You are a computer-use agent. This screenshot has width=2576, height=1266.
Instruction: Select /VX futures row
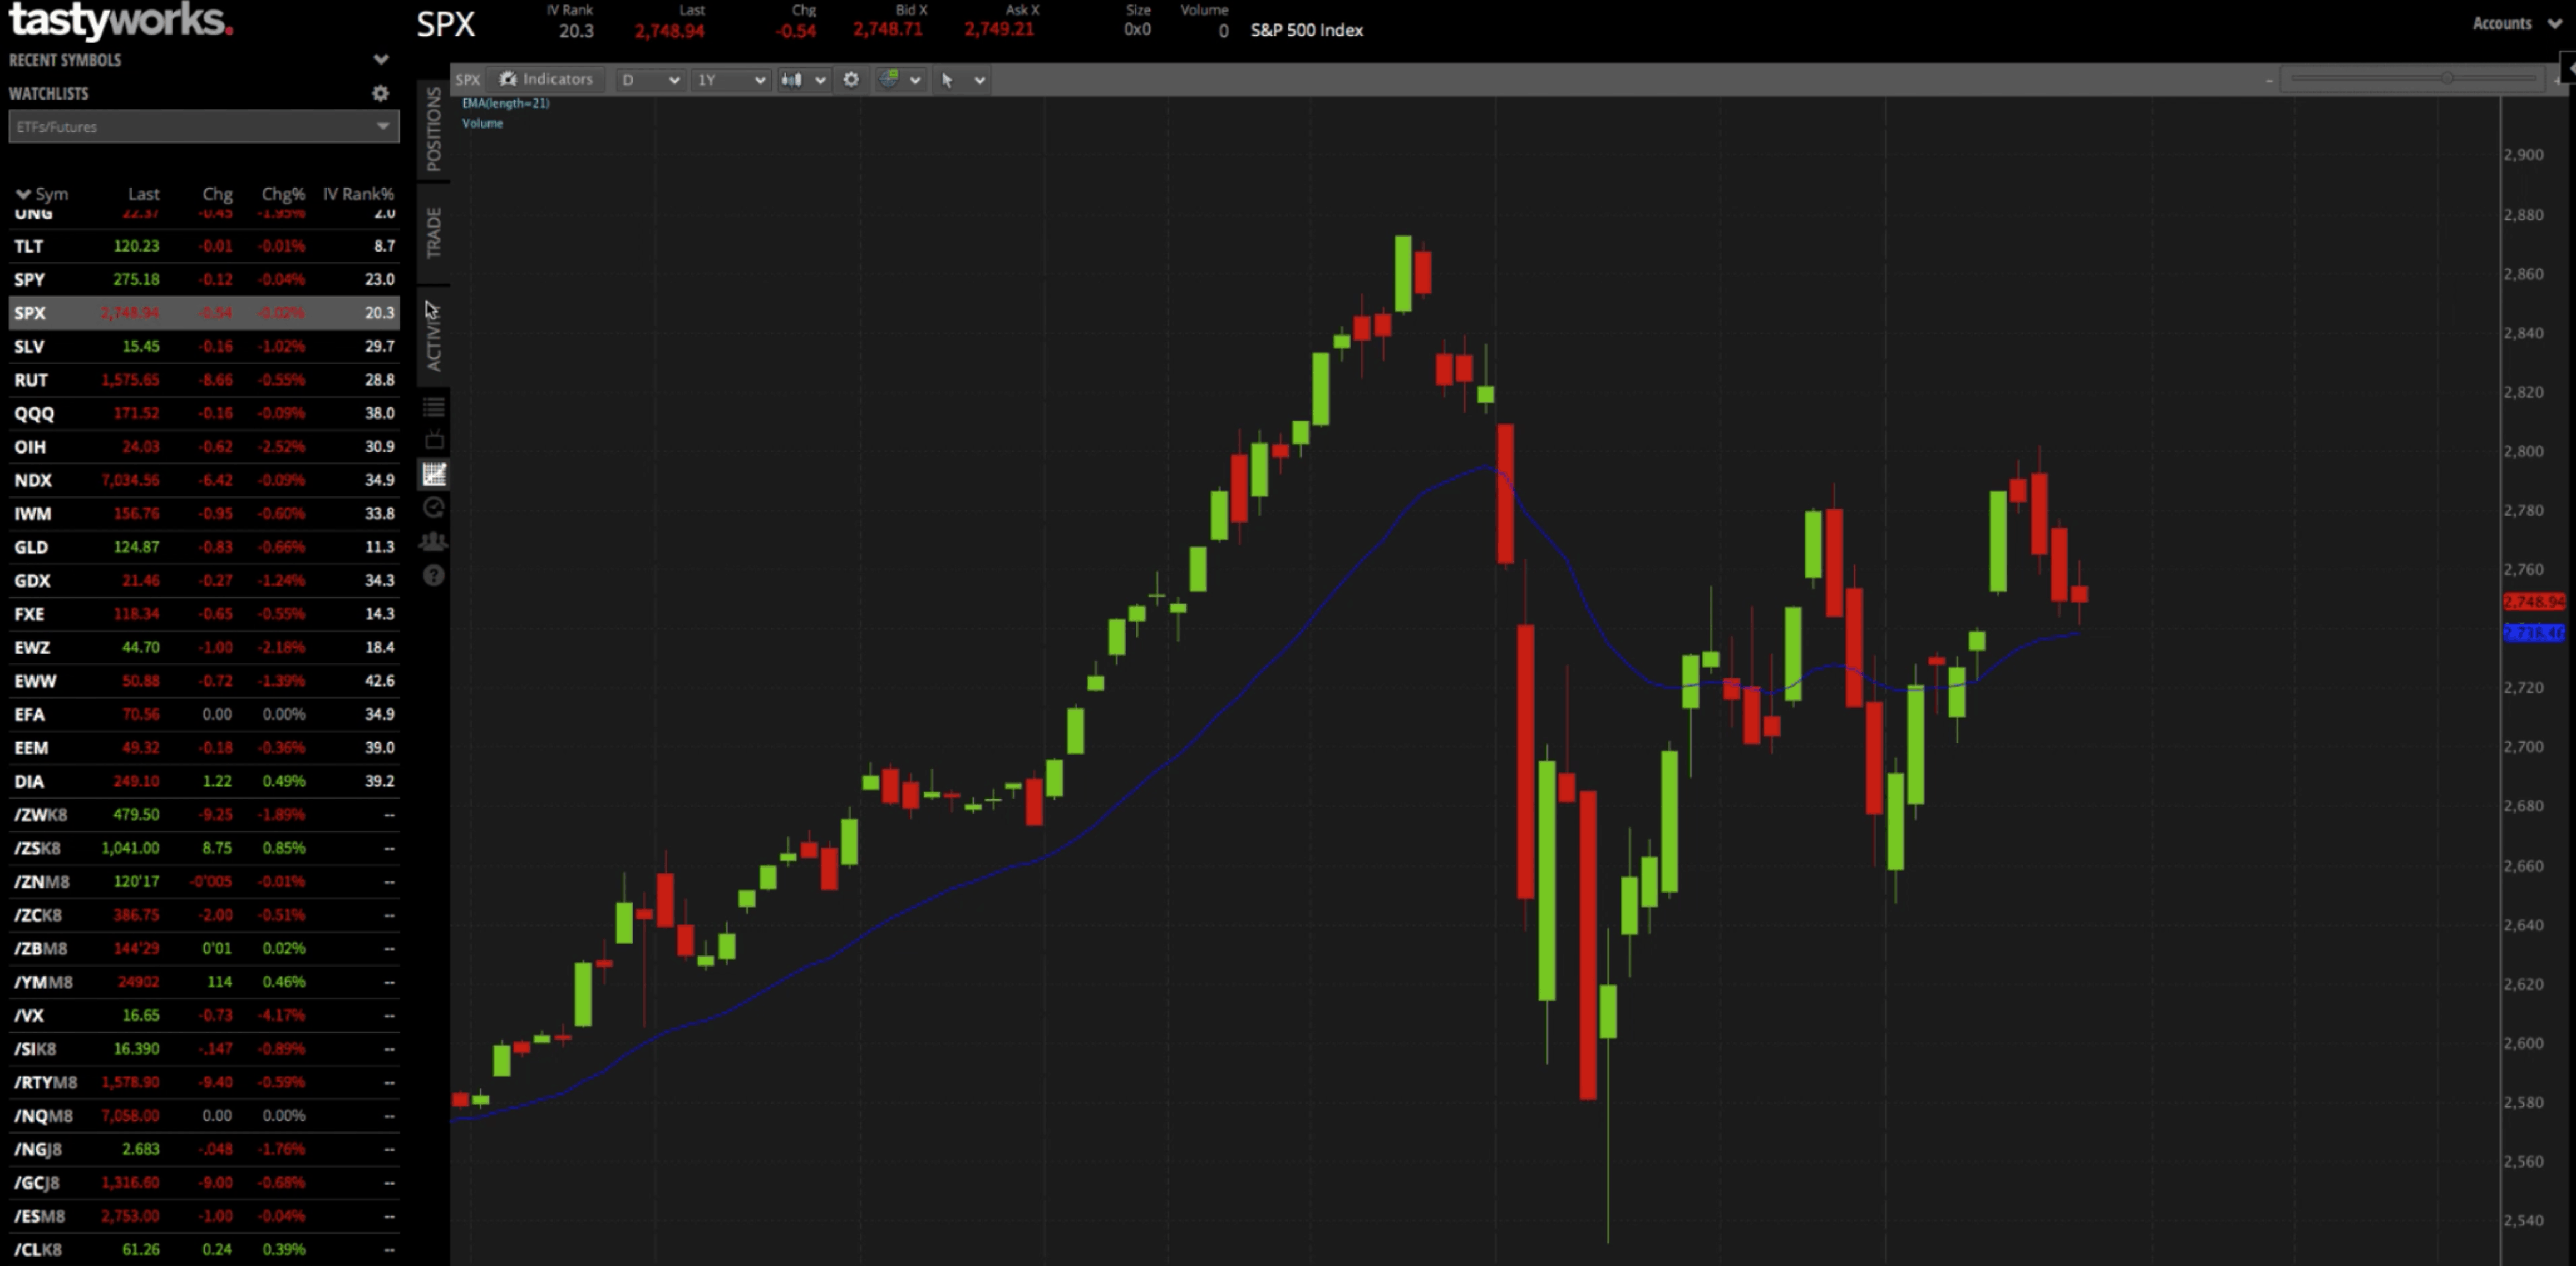pyautogui.click(x=204, y=1015)
